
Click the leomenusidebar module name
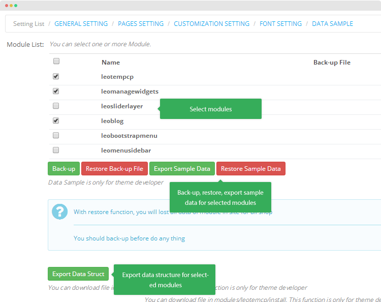pyautogui.click(x=126, y=150)
